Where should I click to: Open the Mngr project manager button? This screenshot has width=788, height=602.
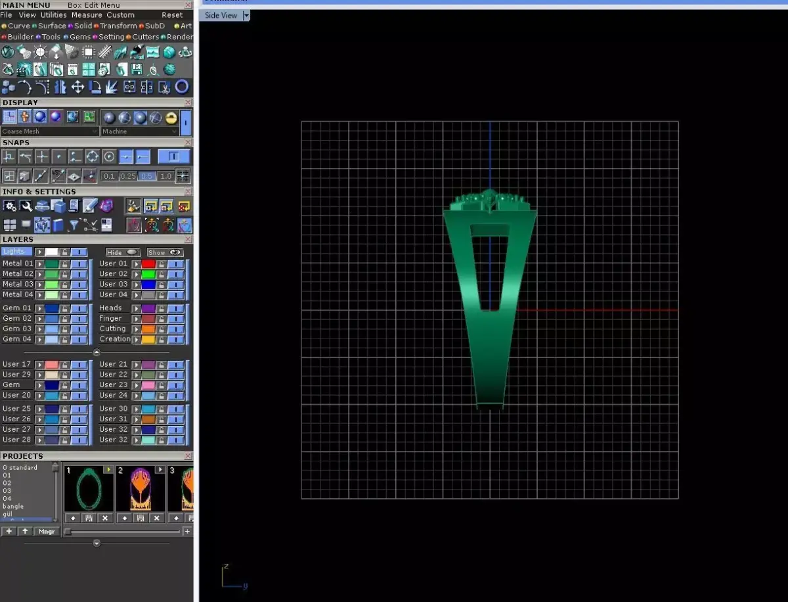tap(47, 532)
